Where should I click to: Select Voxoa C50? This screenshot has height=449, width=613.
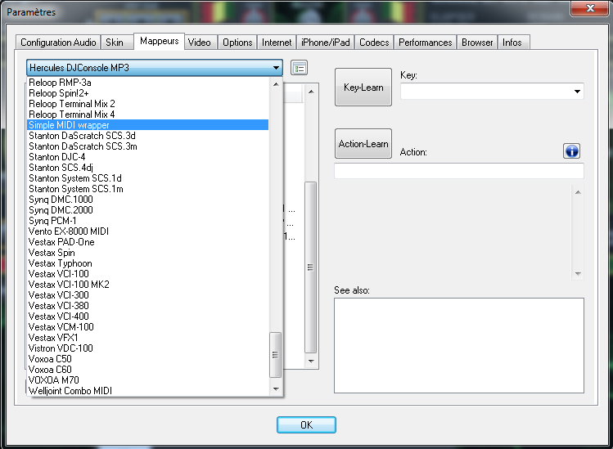click(148, 359)
